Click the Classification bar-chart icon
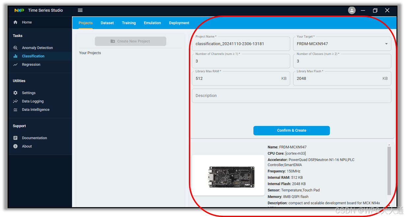Image resolution: width=405 pixels, height=217 pixels. click(15, 56)
